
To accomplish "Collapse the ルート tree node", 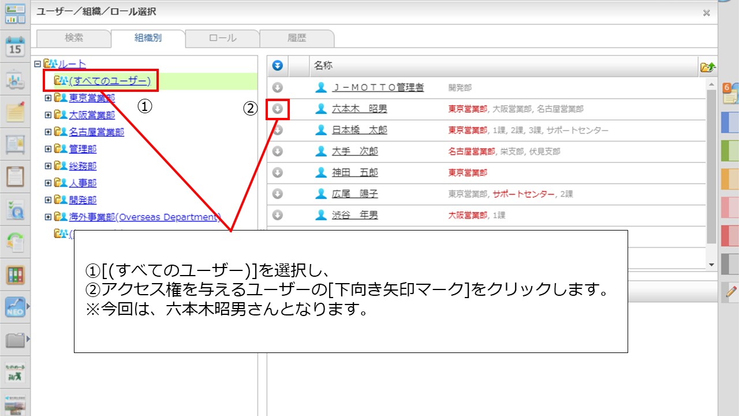I will point(38,64).
